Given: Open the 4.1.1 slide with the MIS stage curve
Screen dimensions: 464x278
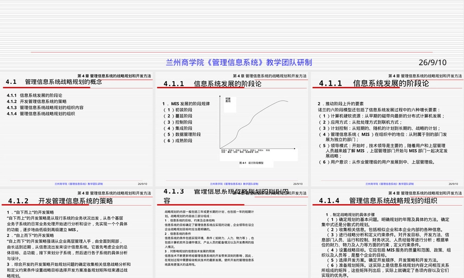Looking at the screenshot, I should [x=232, y=129].
